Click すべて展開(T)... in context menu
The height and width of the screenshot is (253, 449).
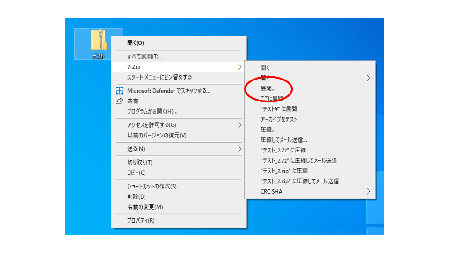(x=145, y=57)
